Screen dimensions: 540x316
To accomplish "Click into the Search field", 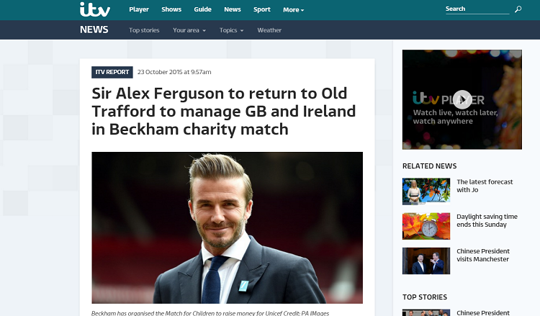I will point(477,9).
